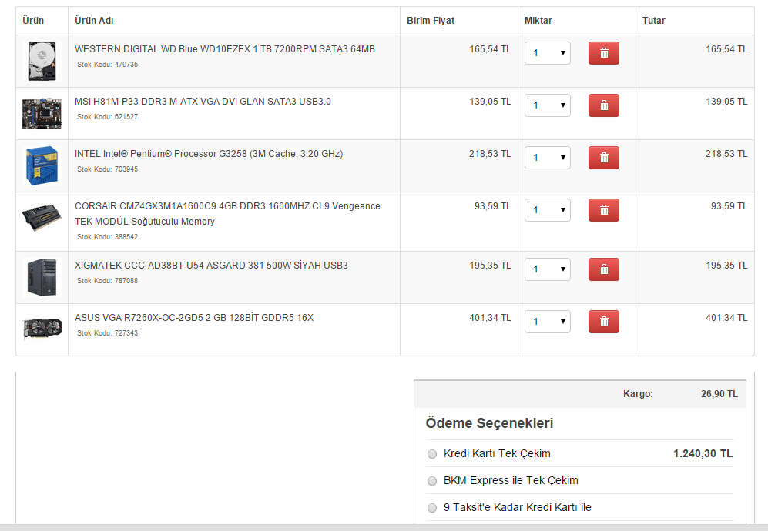Click stock code 479735 text
The height and width of the screenshot is (531, 768).
[x=107, y=65]
